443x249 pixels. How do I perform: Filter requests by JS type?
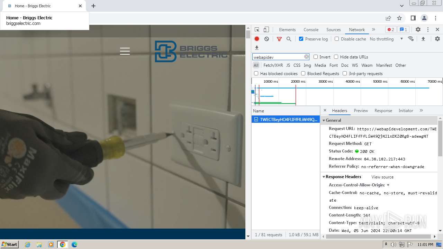pyautogui.click(x=288, y=65)
